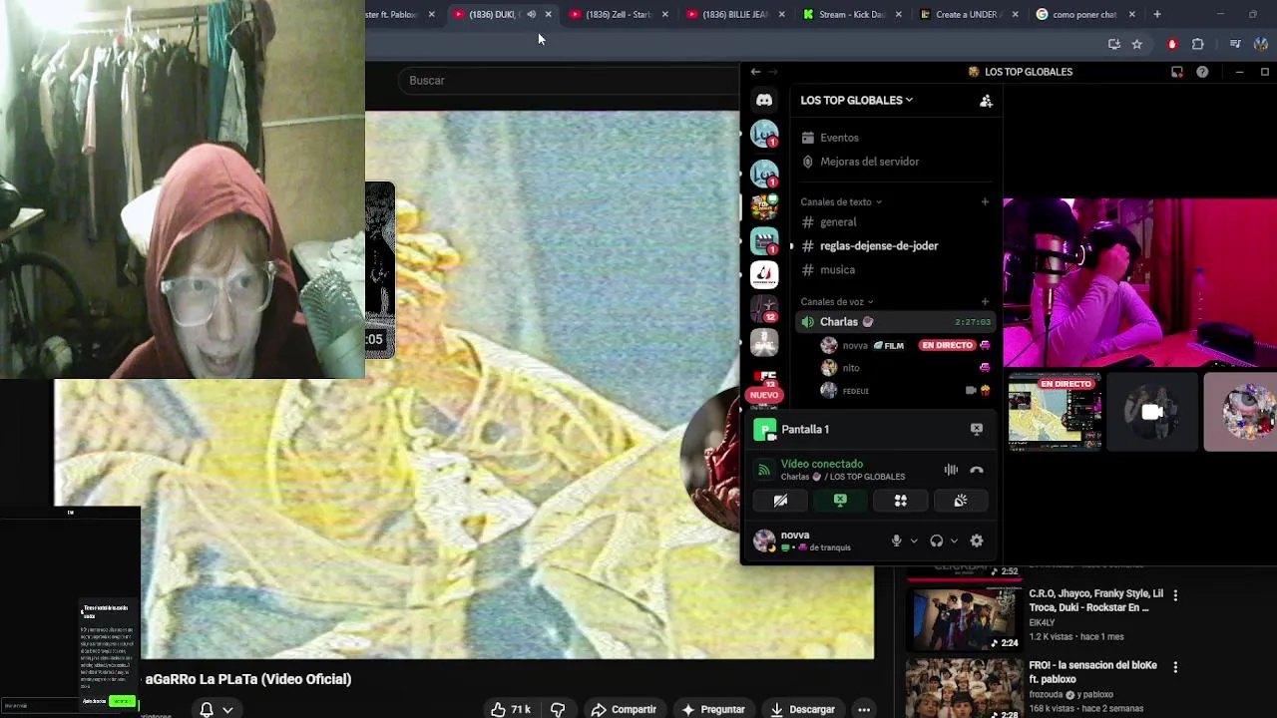The width and height of the screenshot is (1277, 718).
Task: Click user FEDEUI in the voice channel
Action: (855, 391)
